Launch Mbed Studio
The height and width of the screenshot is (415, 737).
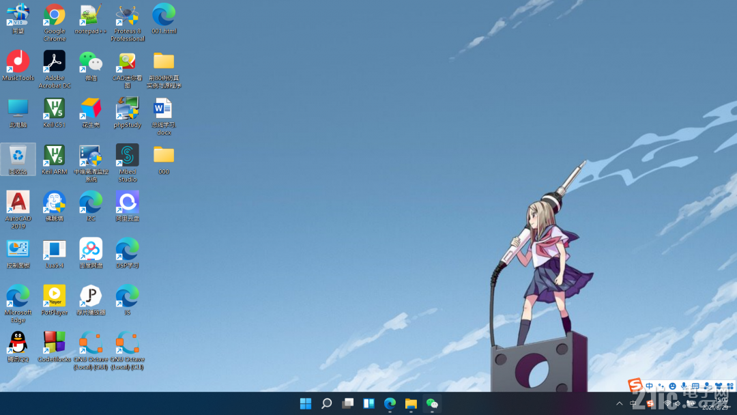click(x=128, y=163)
